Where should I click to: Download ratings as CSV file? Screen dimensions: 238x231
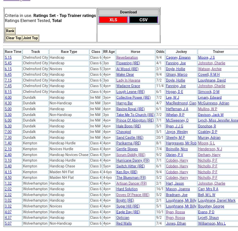pyautogui.click(x=143, y=20)
